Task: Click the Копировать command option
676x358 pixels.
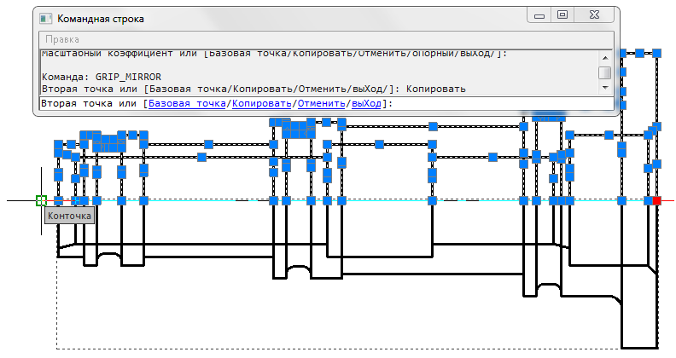Action: pos(262,104)
